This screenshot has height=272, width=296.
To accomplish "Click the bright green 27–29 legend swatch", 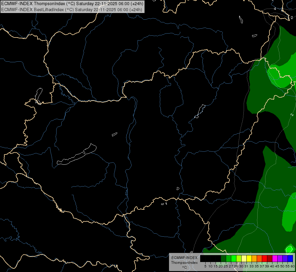I will click(234, 258).
